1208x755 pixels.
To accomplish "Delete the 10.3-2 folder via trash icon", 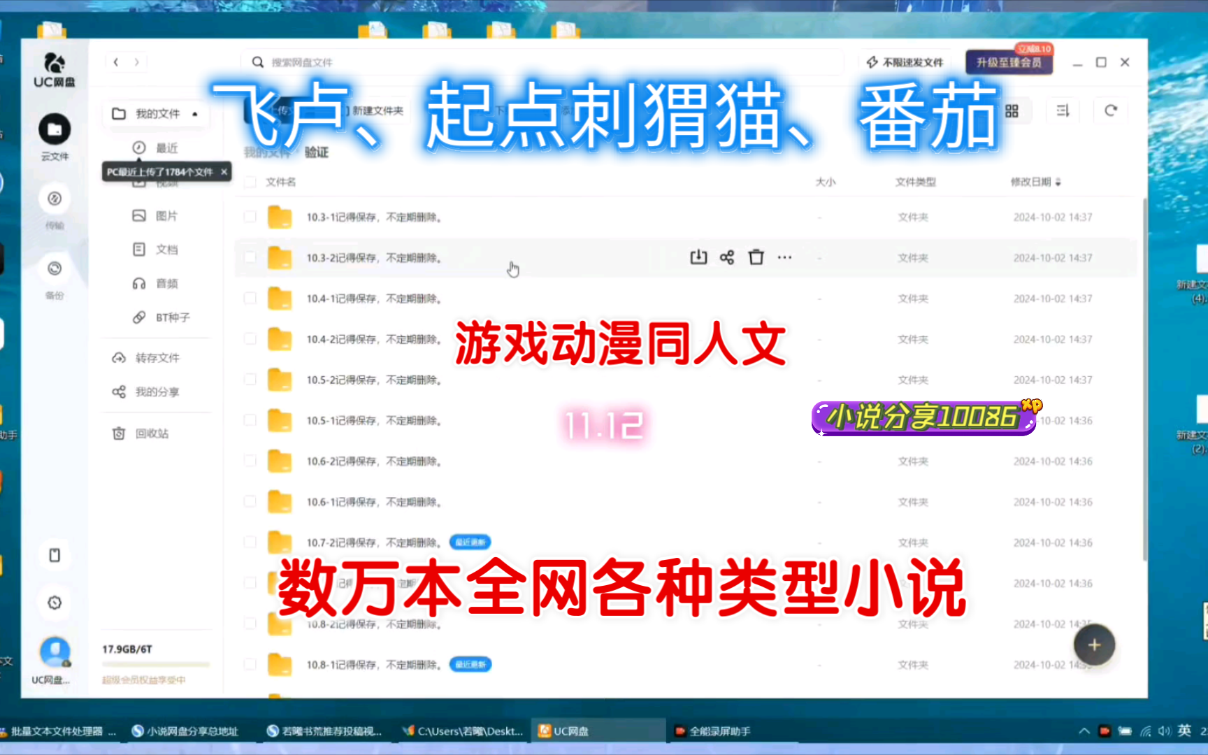I will point(756,257).
